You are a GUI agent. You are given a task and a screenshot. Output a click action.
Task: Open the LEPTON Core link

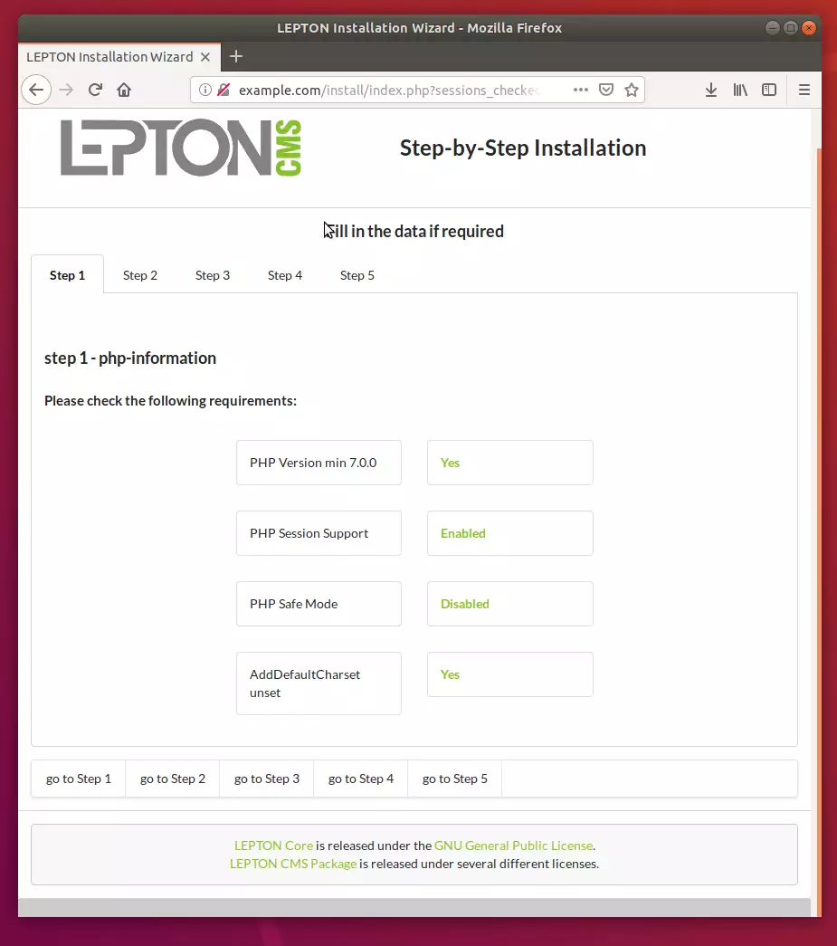[274, 846]
